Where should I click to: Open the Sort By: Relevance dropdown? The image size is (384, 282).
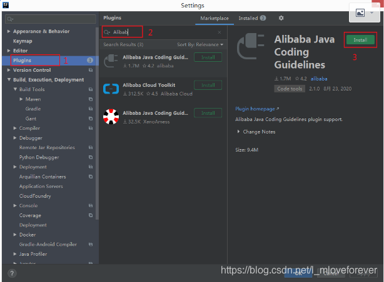click(200, 44)
